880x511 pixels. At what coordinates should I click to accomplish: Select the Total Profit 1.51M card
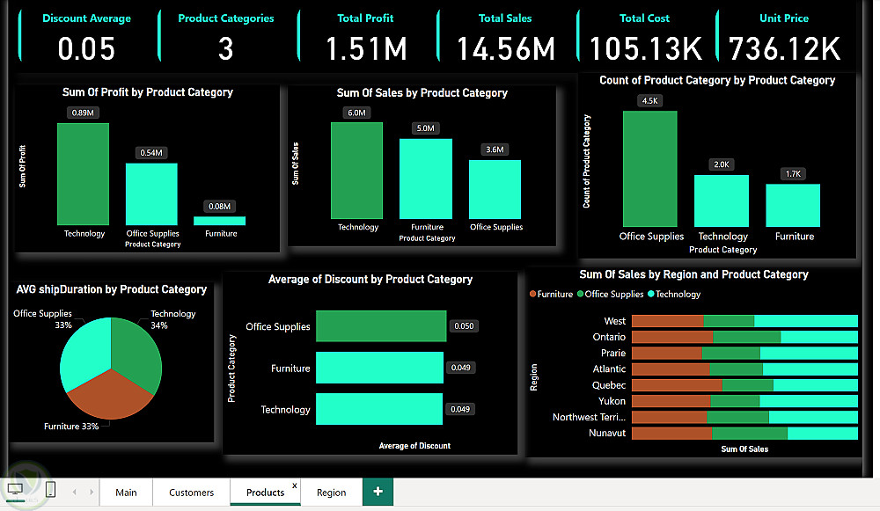[x=365, y=37]
